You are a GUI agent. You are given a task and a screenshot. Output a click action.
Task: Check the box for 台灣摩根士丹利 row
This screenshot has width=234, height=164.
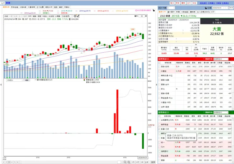(159, 120)
